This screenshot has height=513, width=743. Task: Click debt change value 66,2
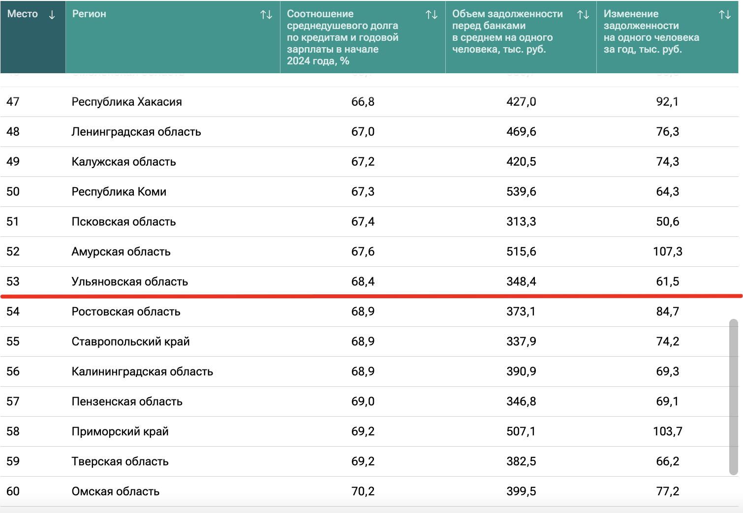tap(667, 461)
